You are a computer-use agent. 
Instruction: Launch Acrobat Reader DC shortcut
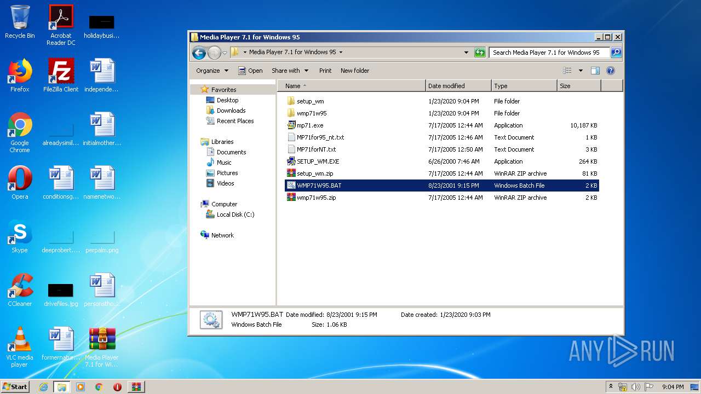click(61, 25)
